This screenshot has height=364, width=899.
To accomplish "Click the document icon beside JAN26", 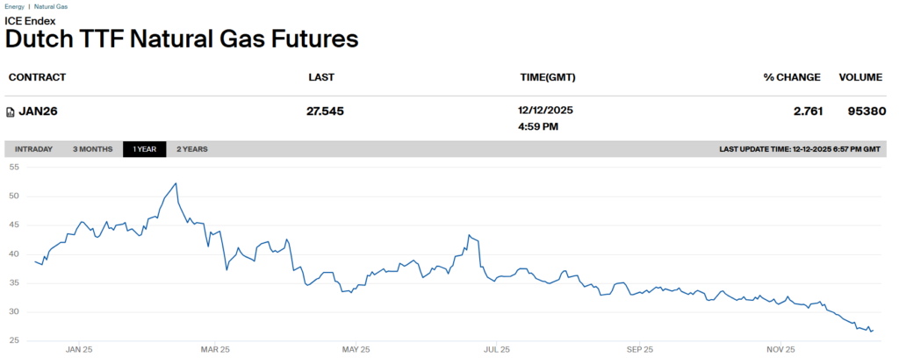I will tap(10, 111).
